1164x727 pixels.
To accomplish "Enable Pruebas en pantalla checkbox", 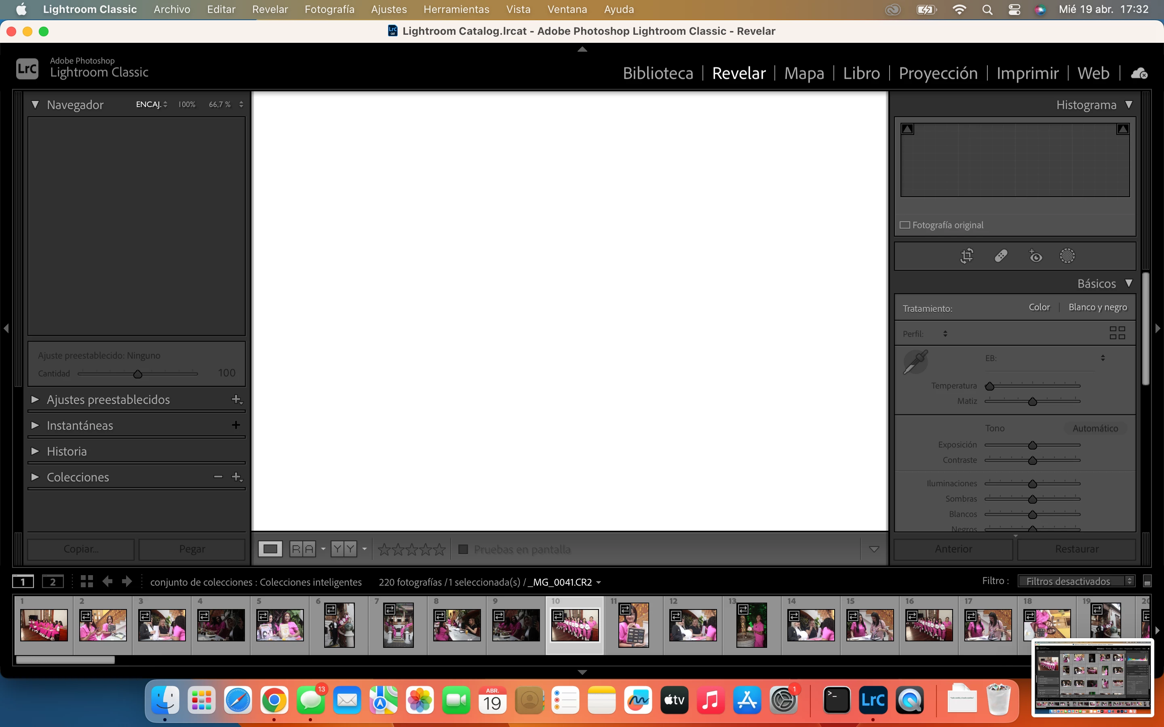I will coord(463,549).
